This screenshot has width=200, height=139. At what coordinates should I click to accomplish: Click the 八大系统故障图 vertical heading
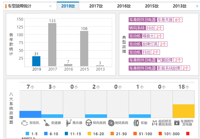11,108
